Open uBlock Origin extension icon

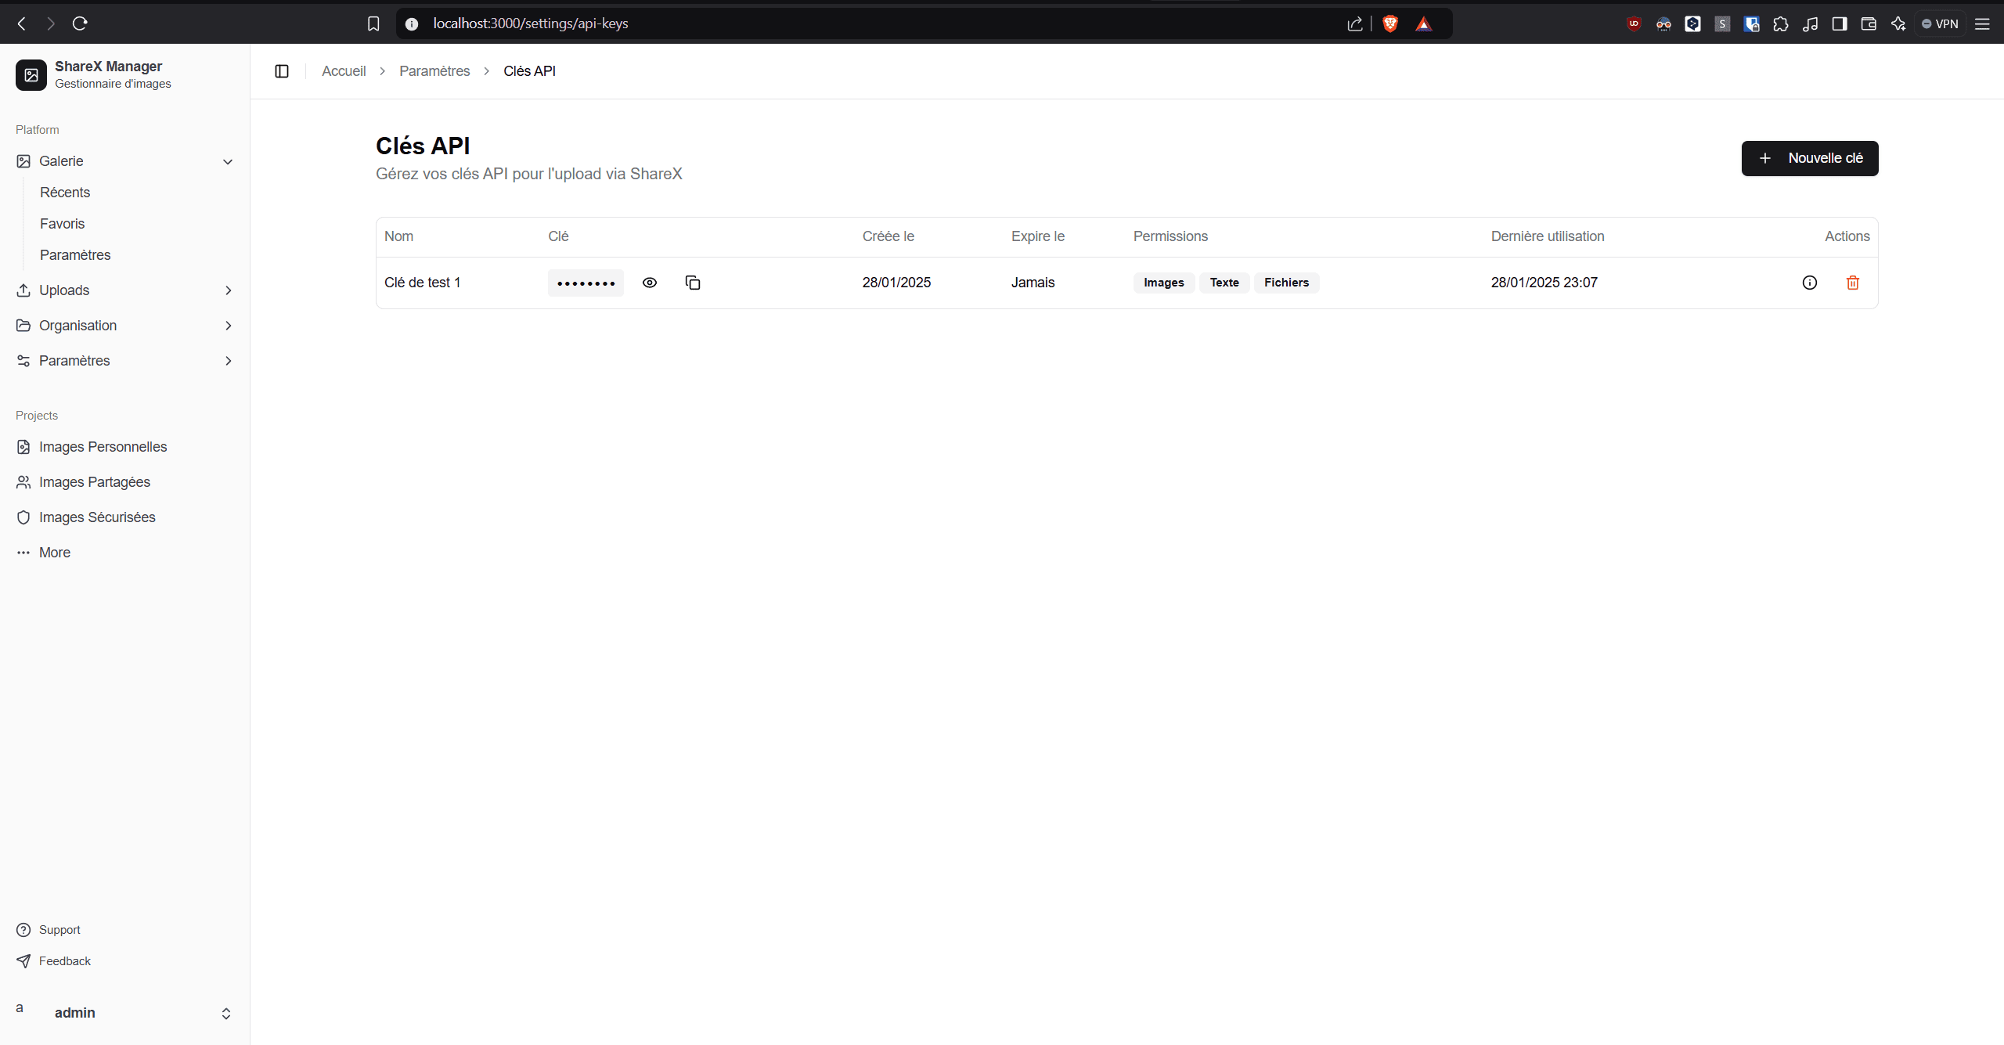1634,23
